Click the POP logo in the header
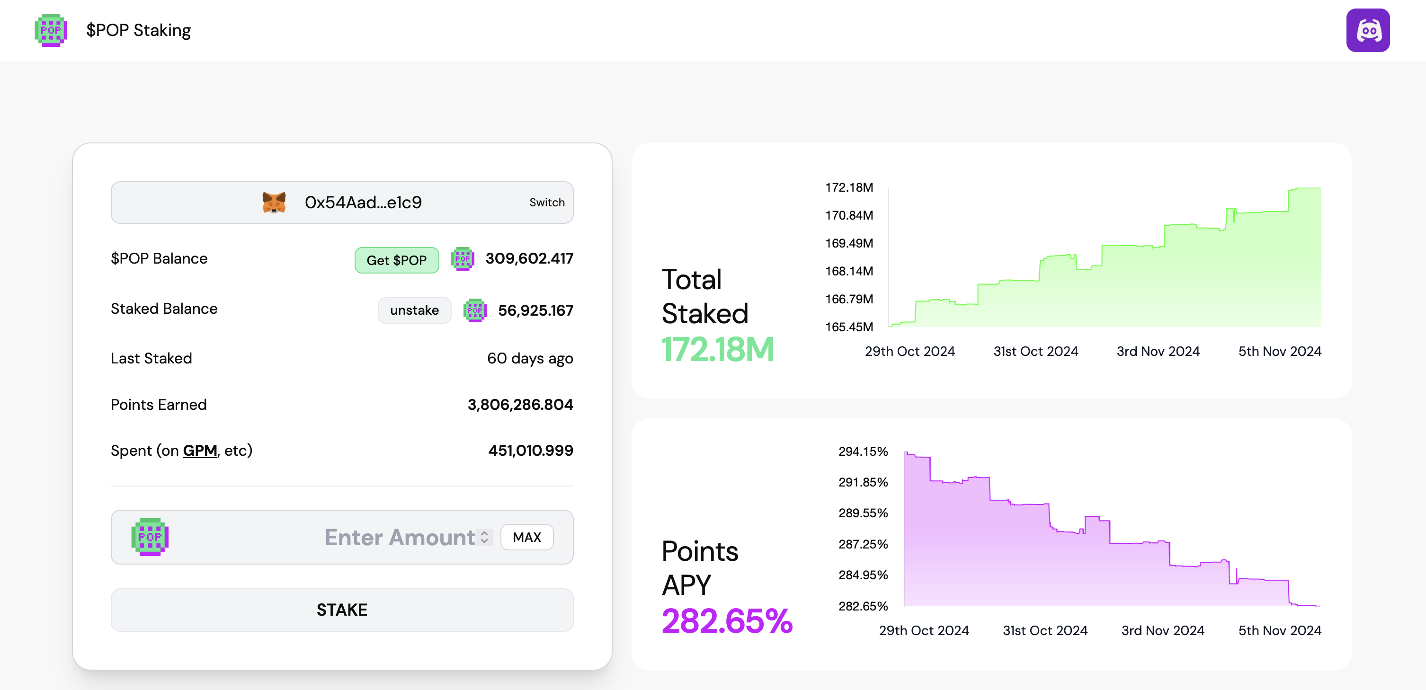 click(x=51, y=30)
